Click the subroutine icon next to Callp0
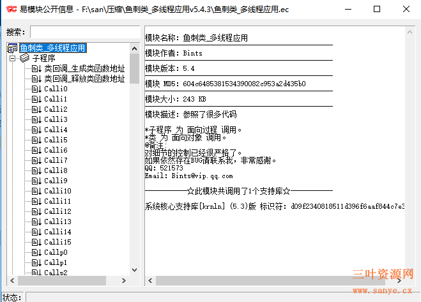Viewport: 421px width, 302px height. coord(36,252)
